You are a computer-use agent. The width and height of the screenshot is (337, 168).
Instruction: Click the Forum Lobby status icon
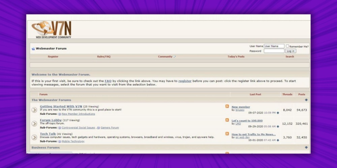click(34, 124)
